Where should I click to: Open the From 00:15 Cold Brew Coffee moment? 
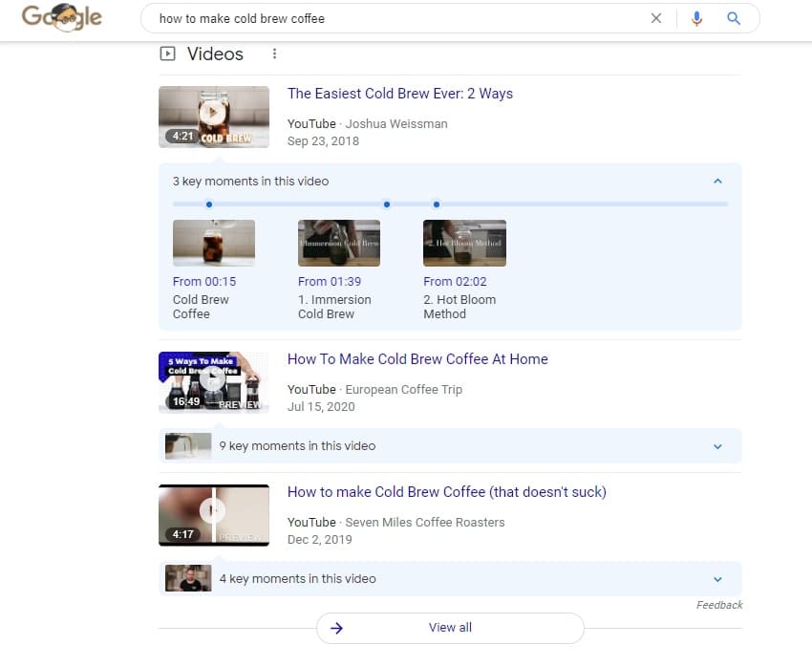click(x=213, y=243)
